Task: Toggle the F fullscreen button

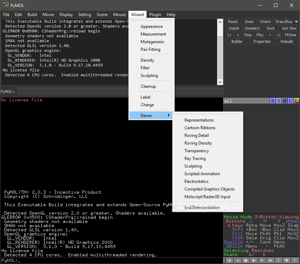Action: tap(295, 261)
